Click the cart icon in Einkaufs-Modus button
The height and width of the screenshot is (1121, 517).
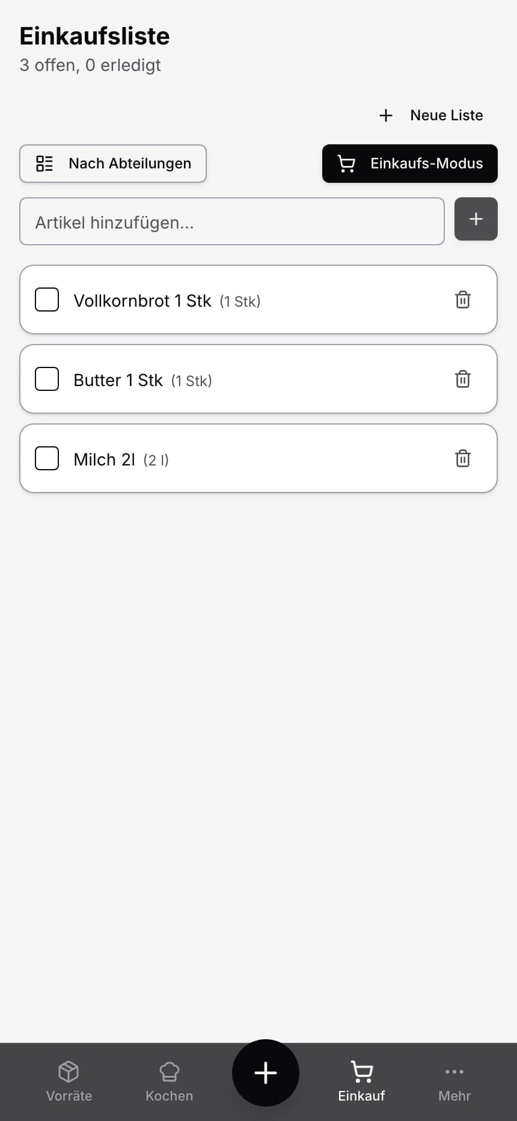point(346,164)
